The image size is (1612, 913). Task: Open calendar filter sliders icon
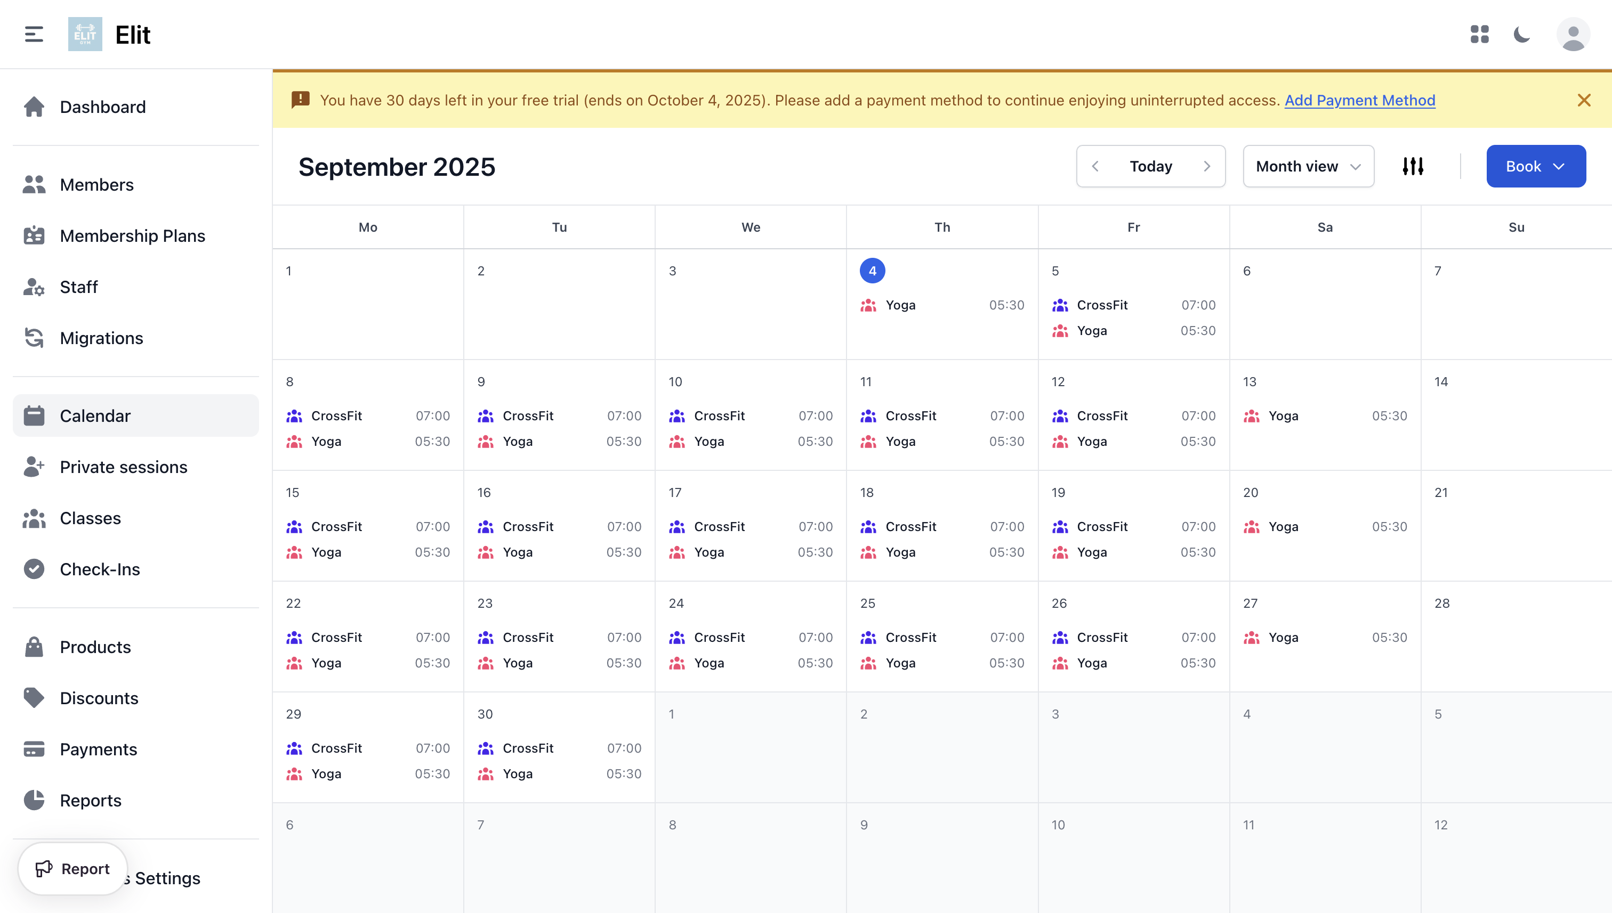pos(1413,166)
